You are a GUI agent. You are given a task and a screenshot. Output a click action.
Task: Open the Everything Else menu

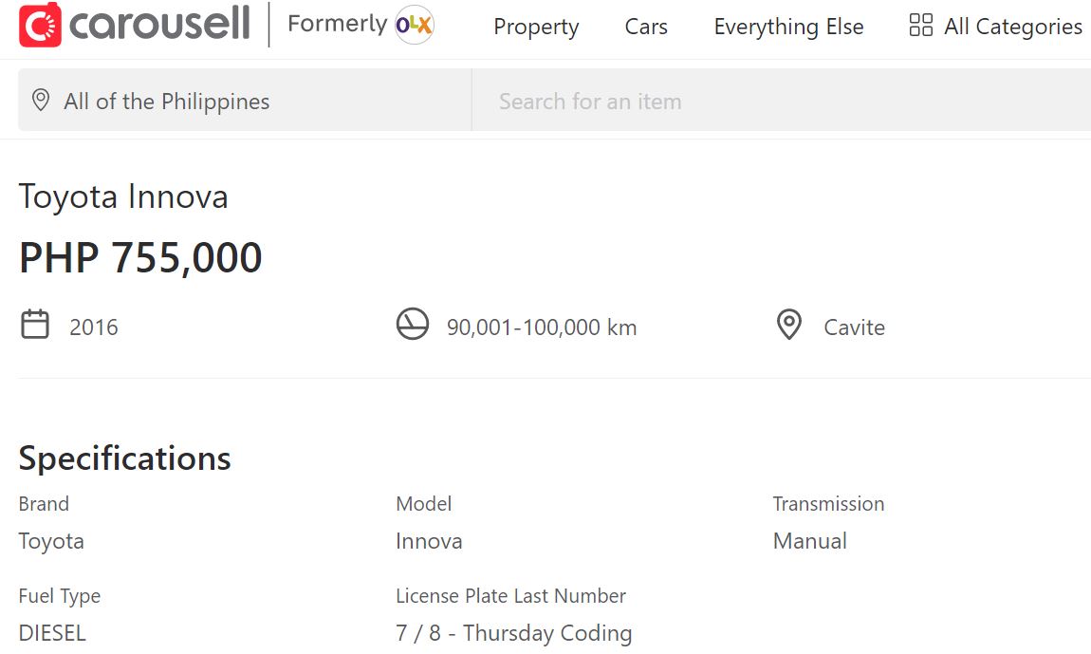click(x=788, y=27)
